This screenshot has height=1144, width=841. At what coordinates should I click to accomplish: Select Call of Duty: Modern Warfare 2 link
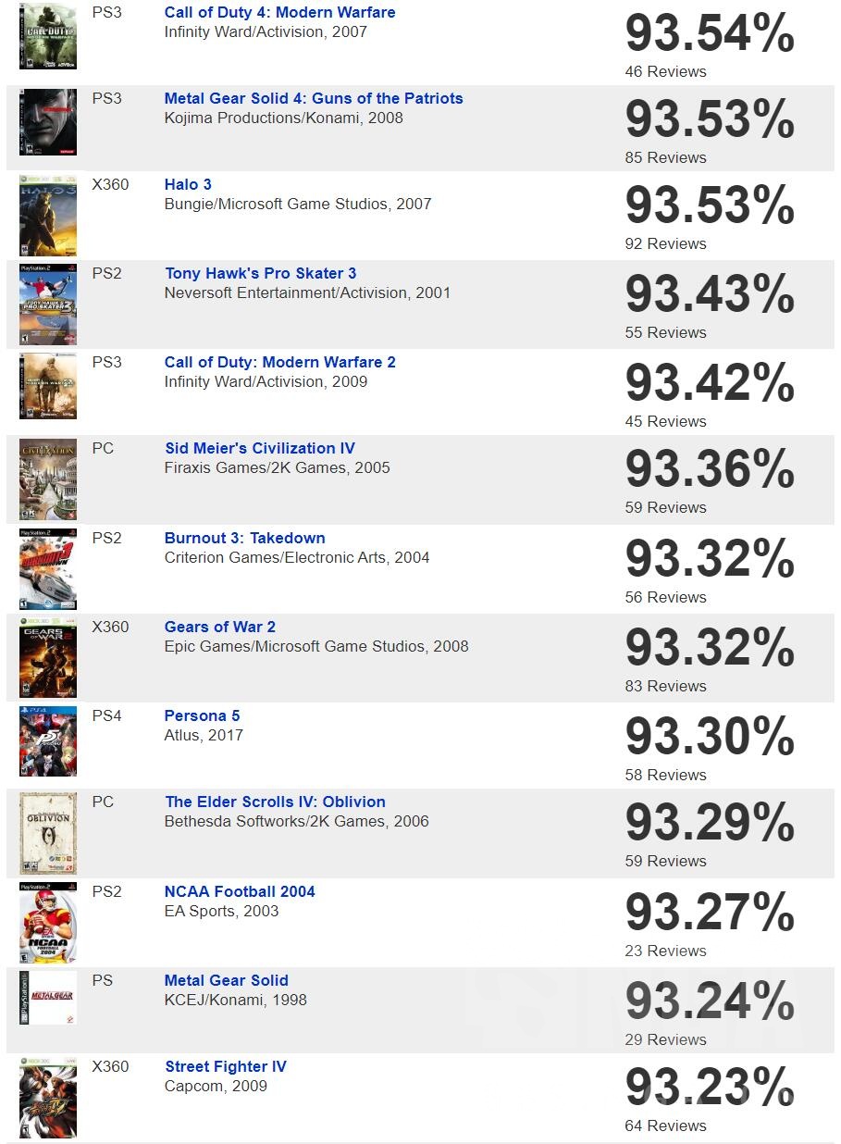(280, 362)
